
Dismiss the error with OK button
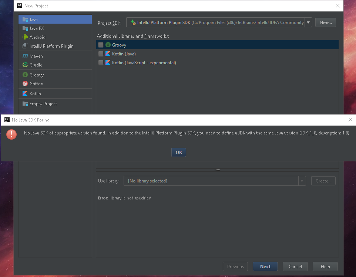click(179, 152)
